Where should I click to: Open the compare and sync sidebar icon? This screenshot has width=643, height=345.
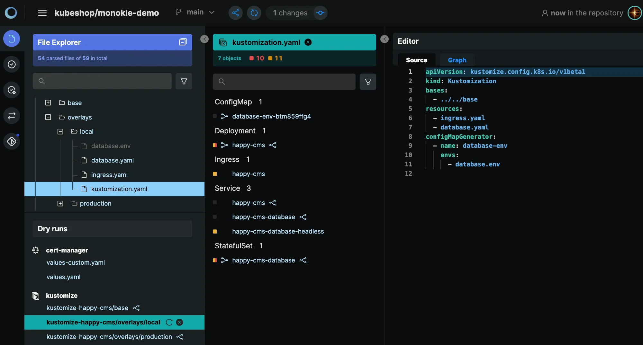pyautogui.click(x=12, y=116)
